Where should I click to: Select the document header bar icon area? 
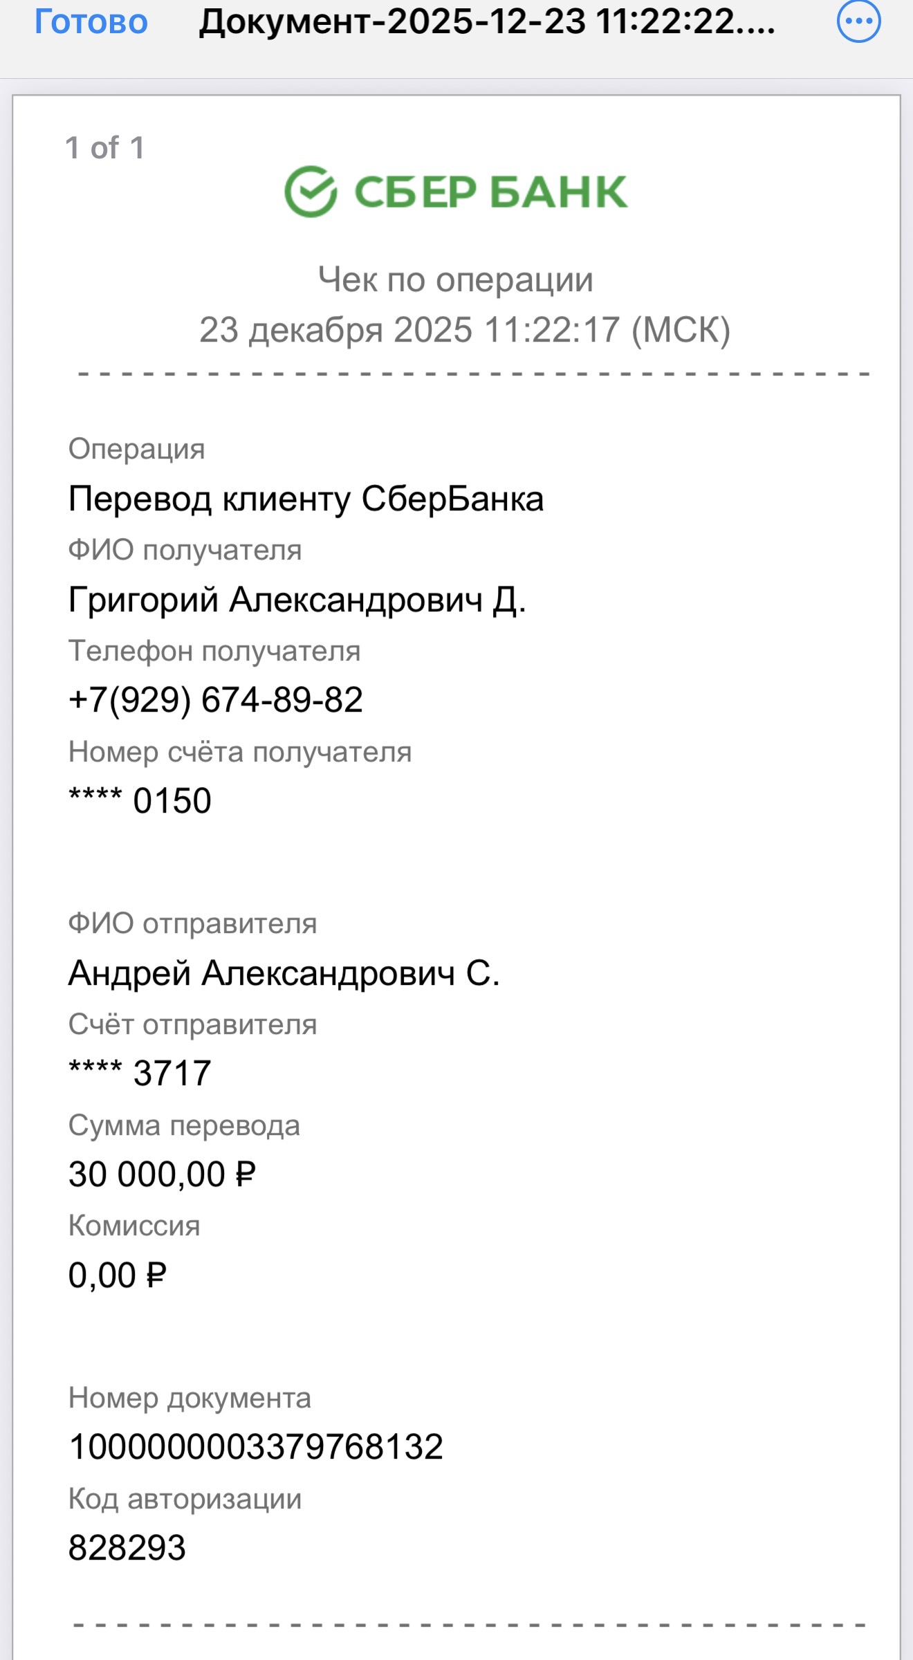[x=858, y=22]
